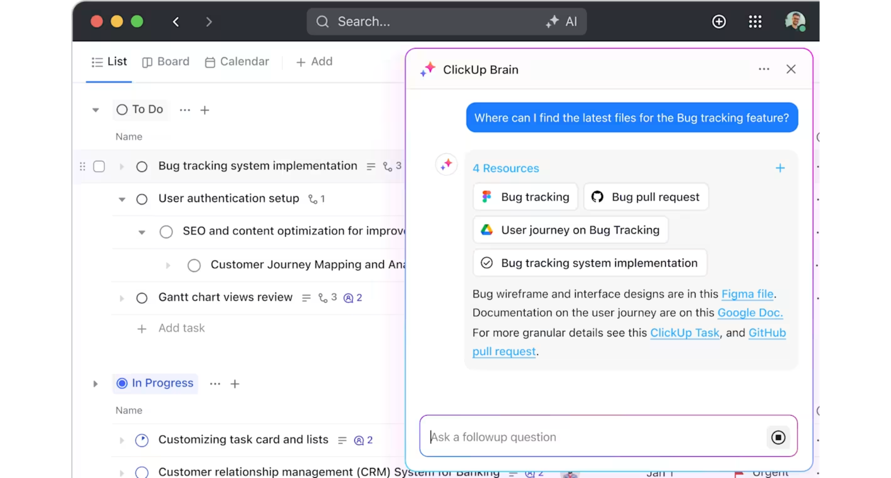Open subtask count on User authentication setup
This screenshot has height=478, width=891.
click(x=317, y=199)
